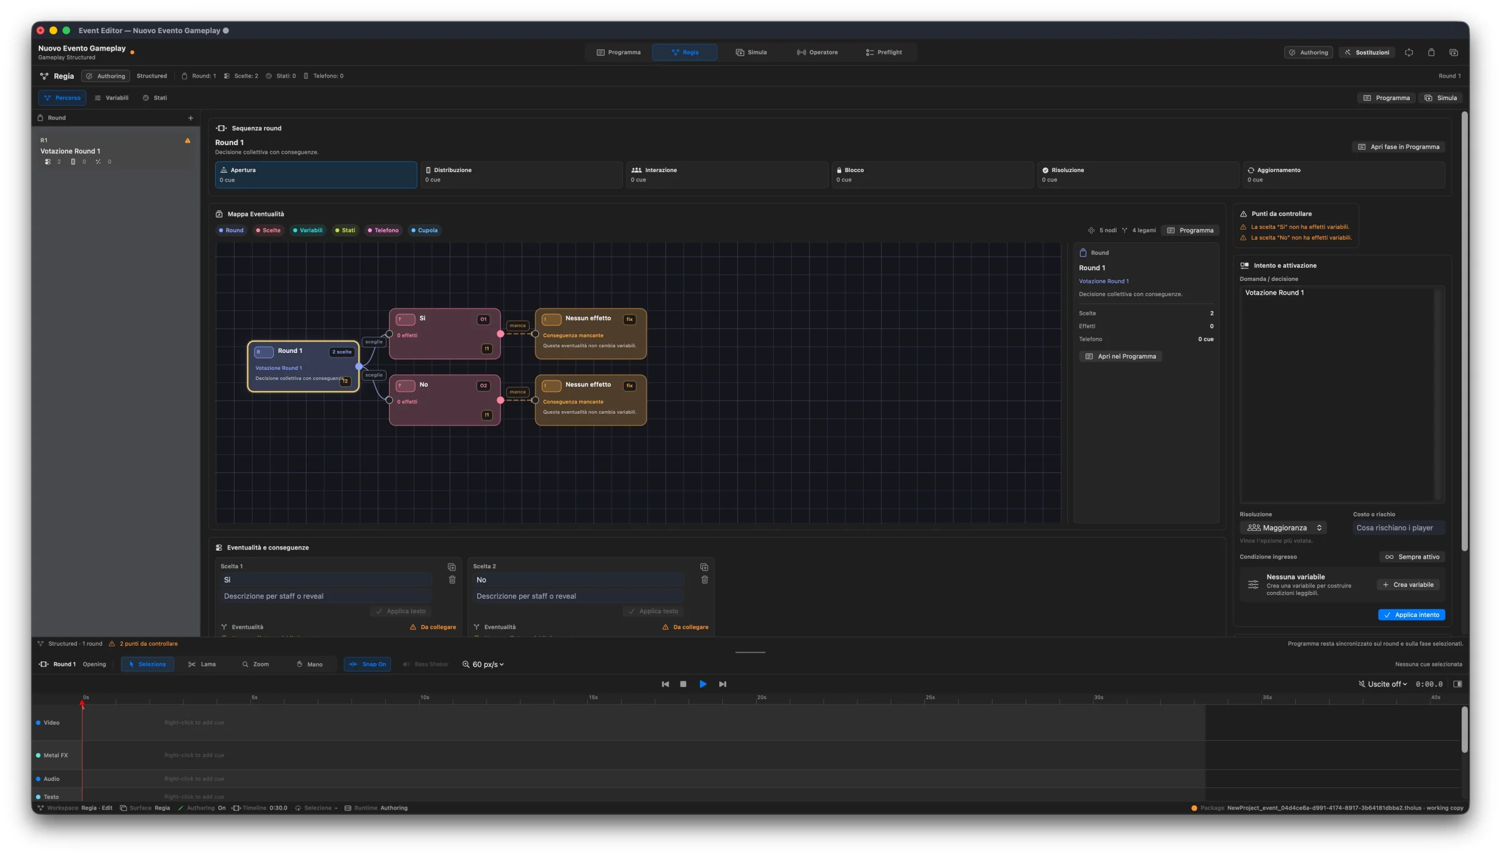Add a new round with plus icon

tap(191, 118)
